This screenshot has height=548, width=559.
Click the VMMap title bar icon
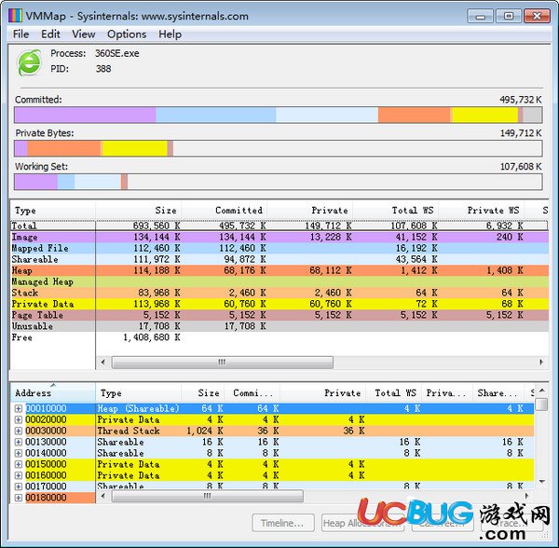pos(15,16)
